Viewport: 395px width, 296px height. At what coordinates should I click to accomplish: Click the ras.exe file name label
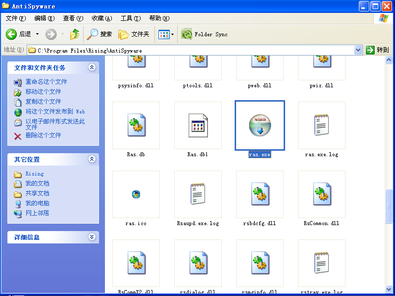(260, 154)
